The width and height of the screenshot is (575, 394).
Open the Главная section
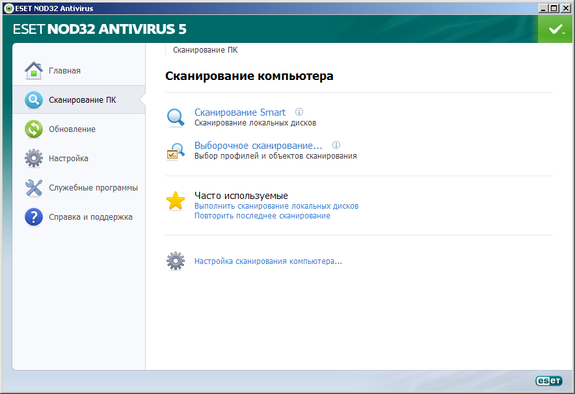point(64,70)
